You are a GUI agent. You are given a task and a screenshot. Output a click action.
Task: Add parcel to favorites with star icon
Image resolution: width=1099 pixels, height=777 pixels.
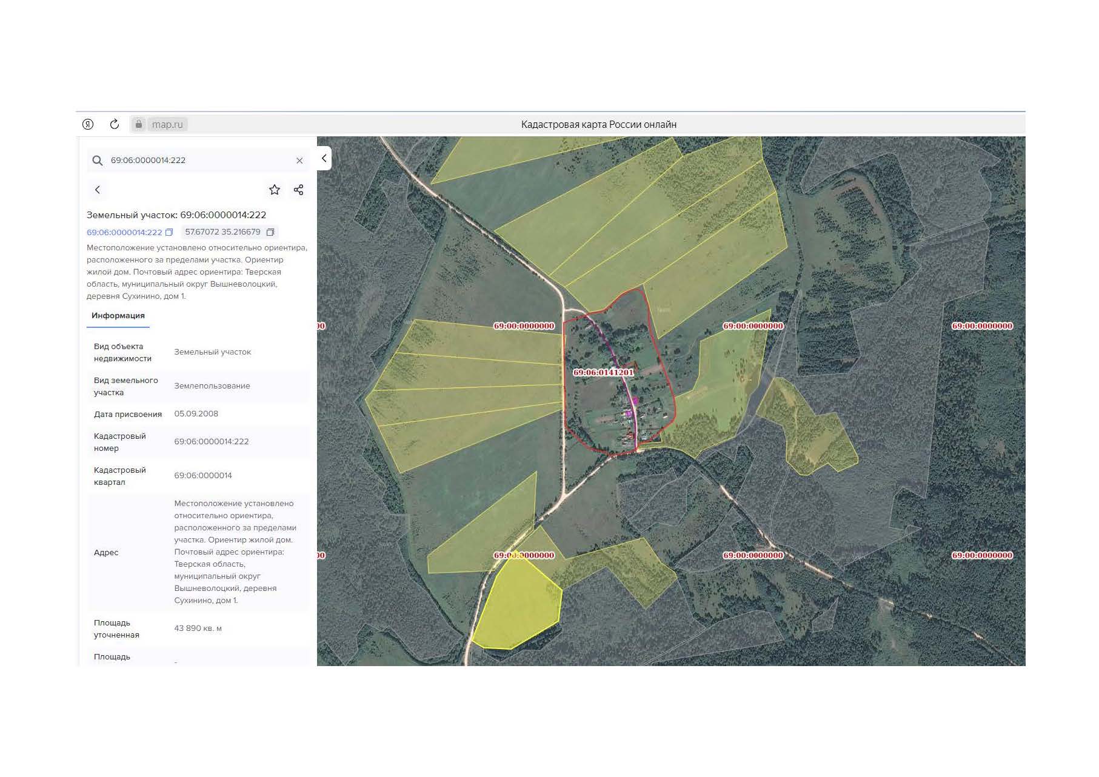(275, 190)
